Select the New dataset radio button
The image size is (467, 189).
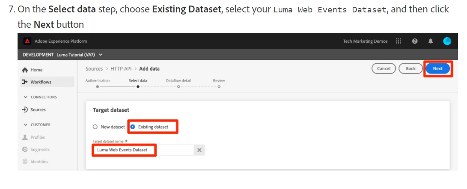[95, 127]
